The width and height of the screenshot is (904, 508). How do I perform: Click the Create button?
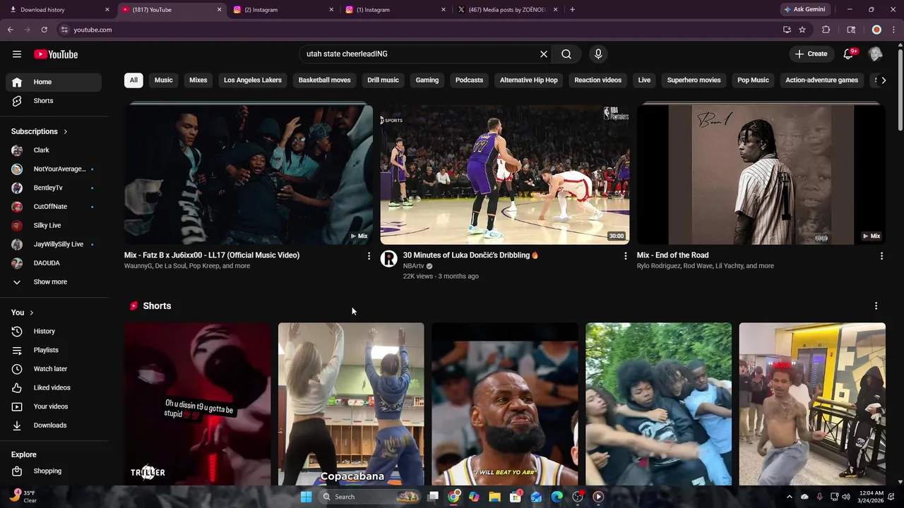(811, 54)
